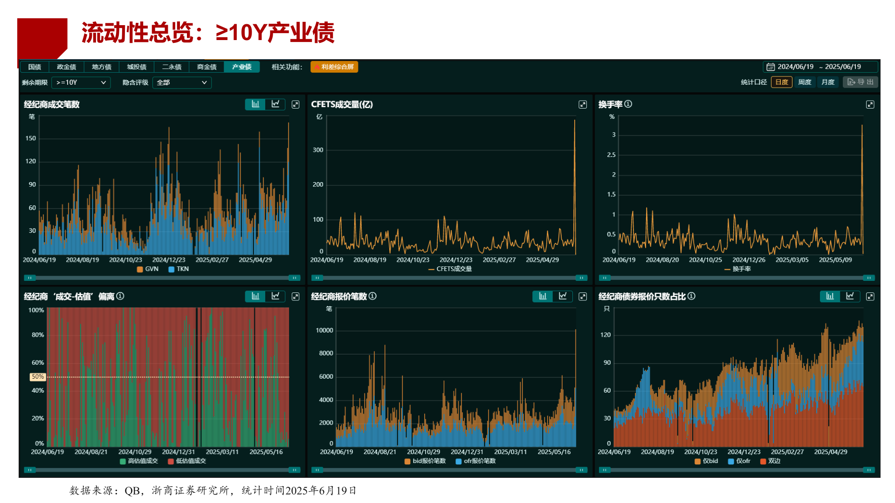Click left handle of CFETS成交量 range slider
895x503 pixels.
(x=317, y=278)
